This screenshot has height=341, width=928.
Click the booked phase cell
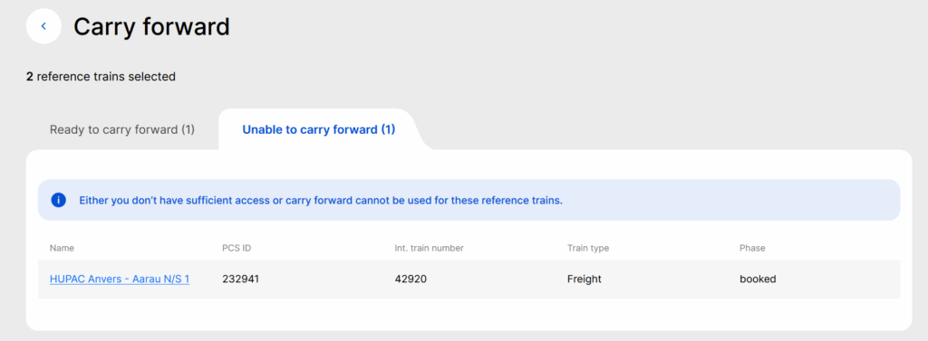758,279
